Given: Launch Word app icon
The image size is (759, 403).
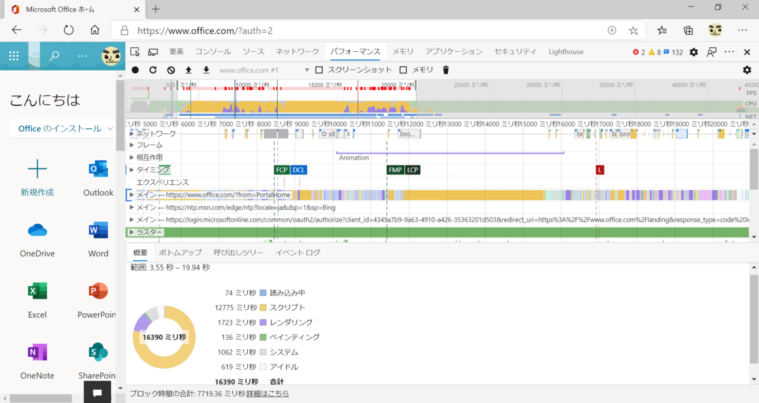Looking at the screenshot, I should pos(98,230).
